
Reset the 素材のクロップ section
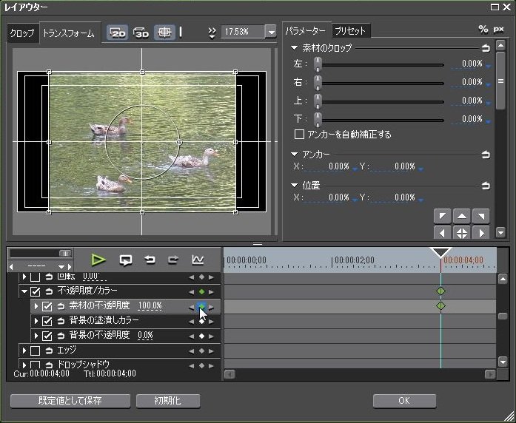tap(486, 49)
